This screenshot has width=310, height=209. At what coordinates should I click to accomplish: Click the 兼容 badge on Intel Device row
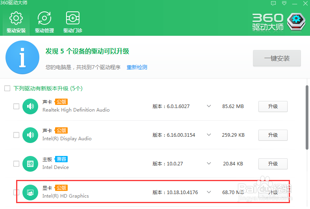(x=61, y=159)
